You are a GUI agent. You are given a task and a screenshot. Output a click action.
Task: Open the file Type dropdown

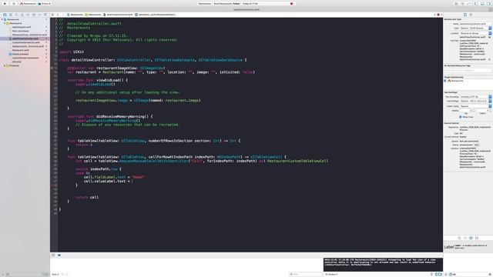475,28
